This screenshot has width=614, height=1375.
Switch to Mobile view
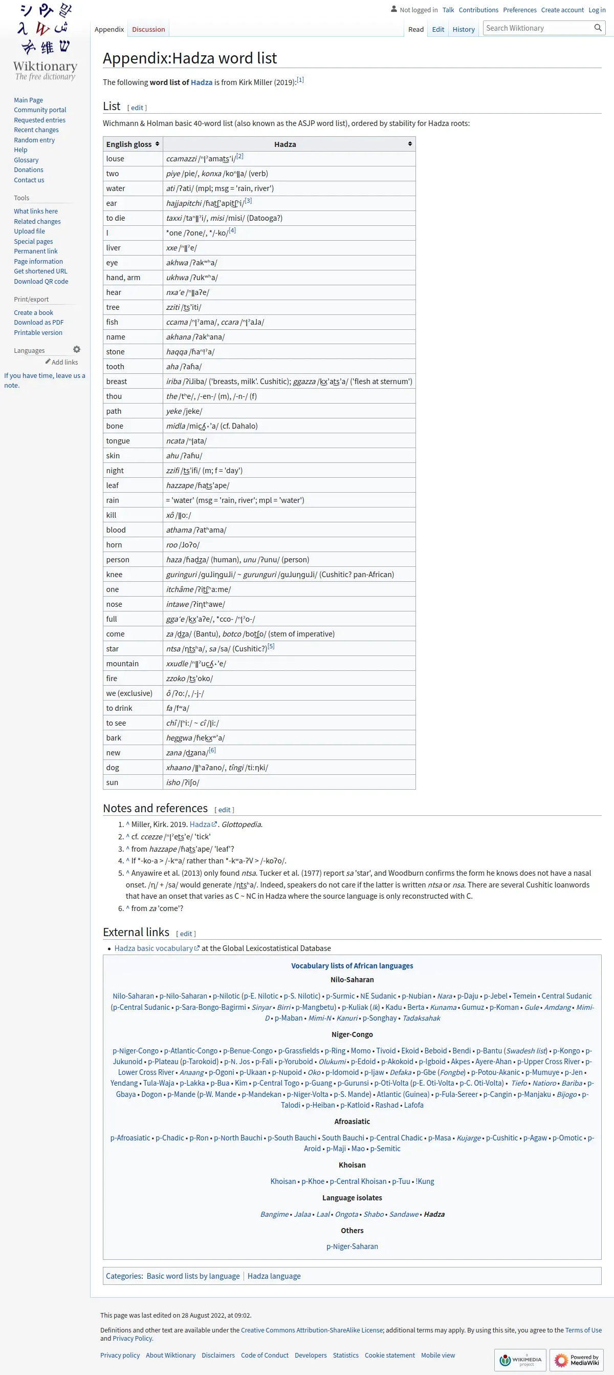(x=438, y=1355)
